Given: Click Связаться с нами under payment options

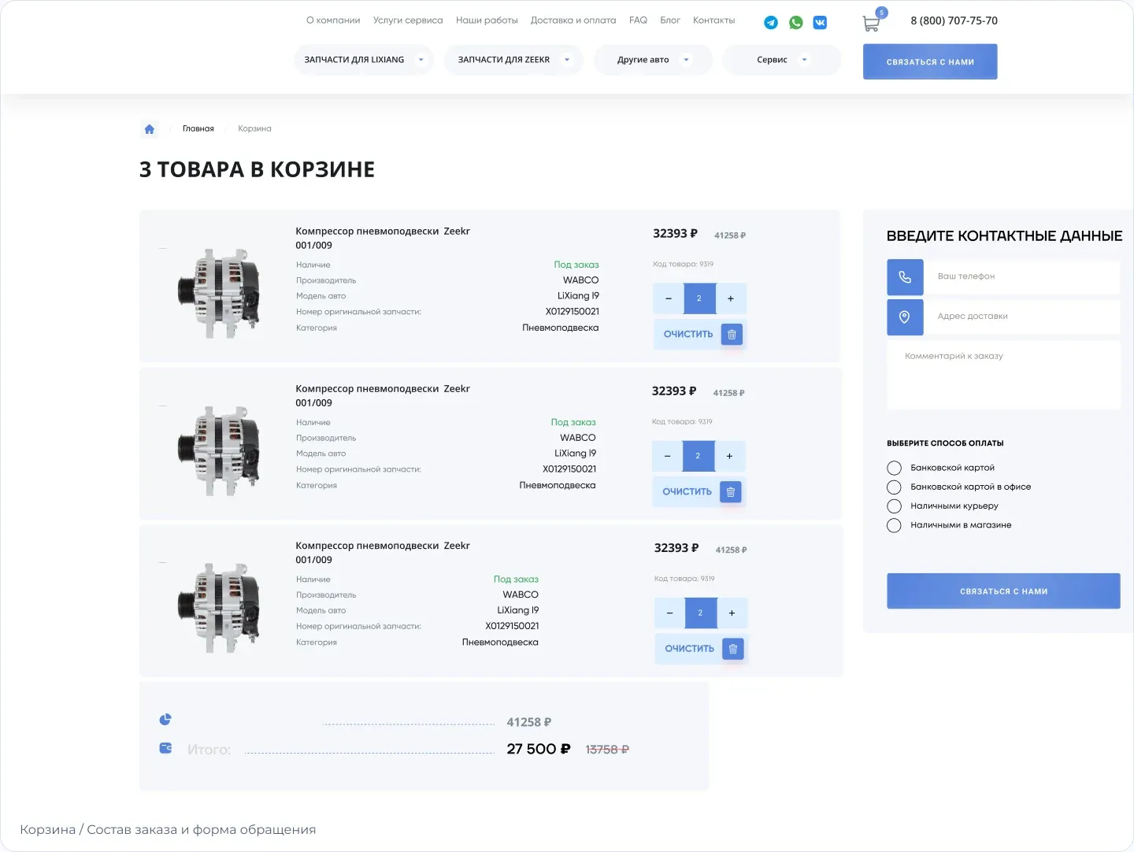Looking at the screenshot, I should point(1003,591).
